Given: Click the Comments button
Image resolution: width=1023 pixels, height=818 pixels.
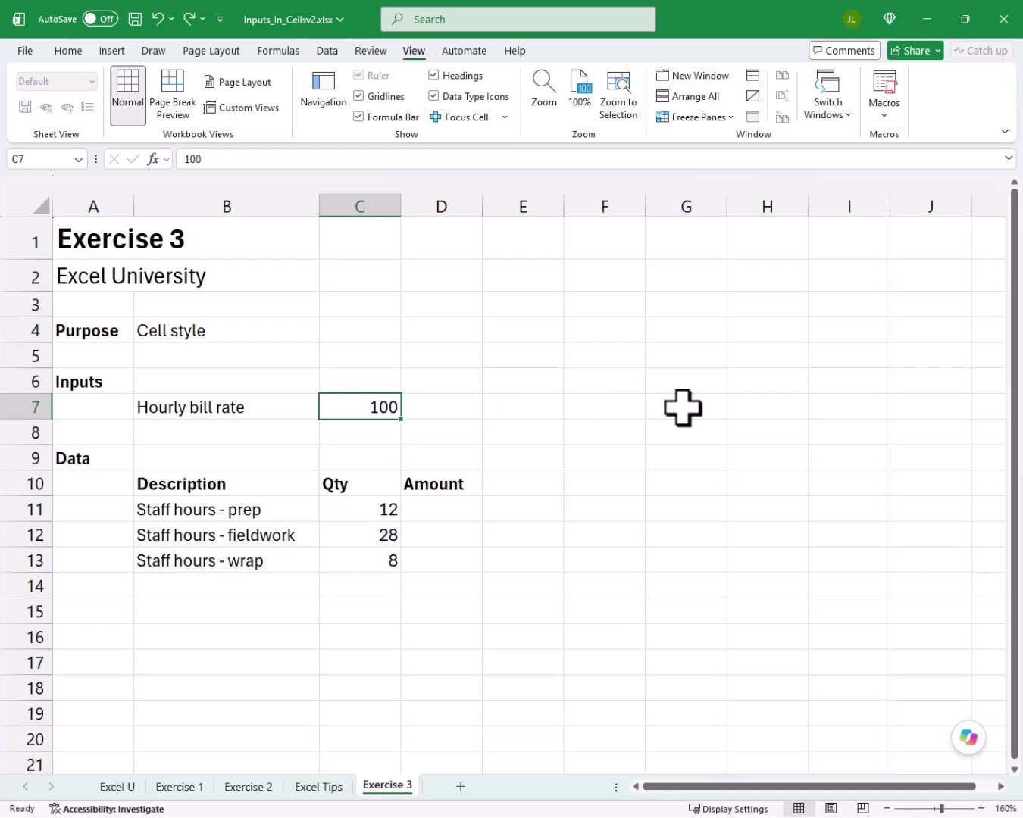Looking at the screenshot, I should pos(844,51).
